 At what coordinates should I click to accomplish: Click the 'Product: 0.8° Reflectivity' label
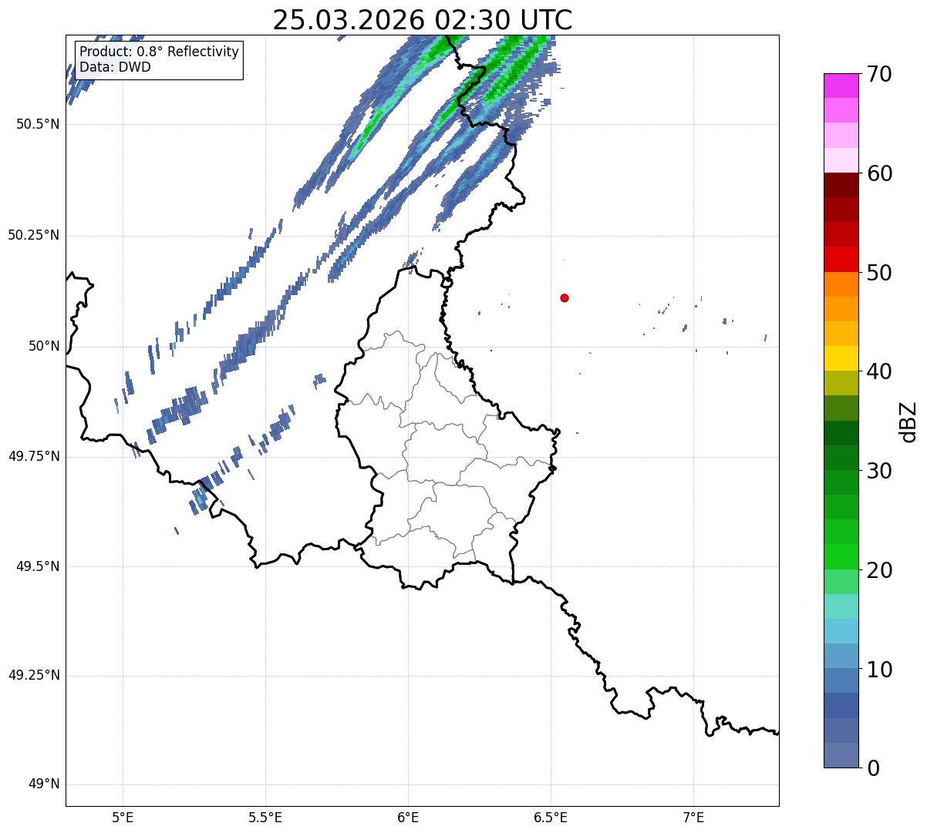(160, 52)
